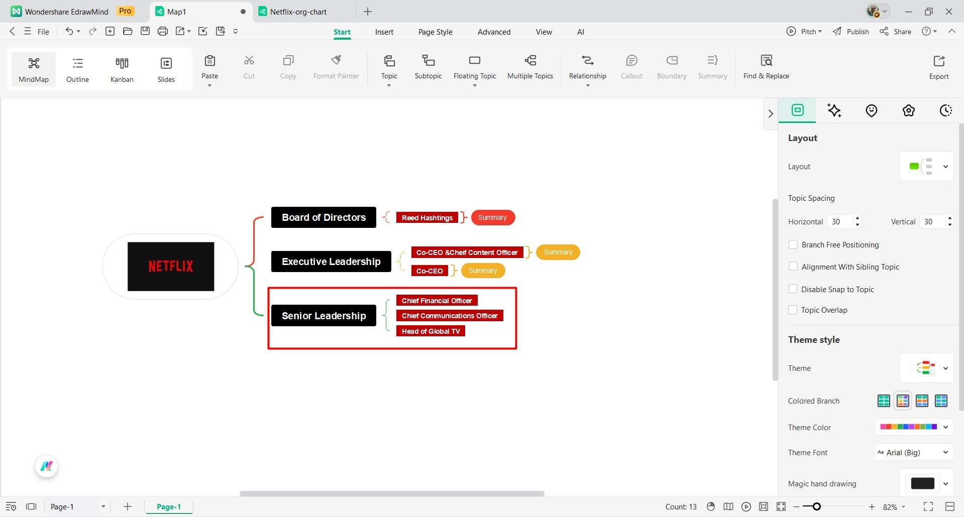Open the Theme Color palette
Viewport: 964px width, 517px height.
tap(913, 427)
